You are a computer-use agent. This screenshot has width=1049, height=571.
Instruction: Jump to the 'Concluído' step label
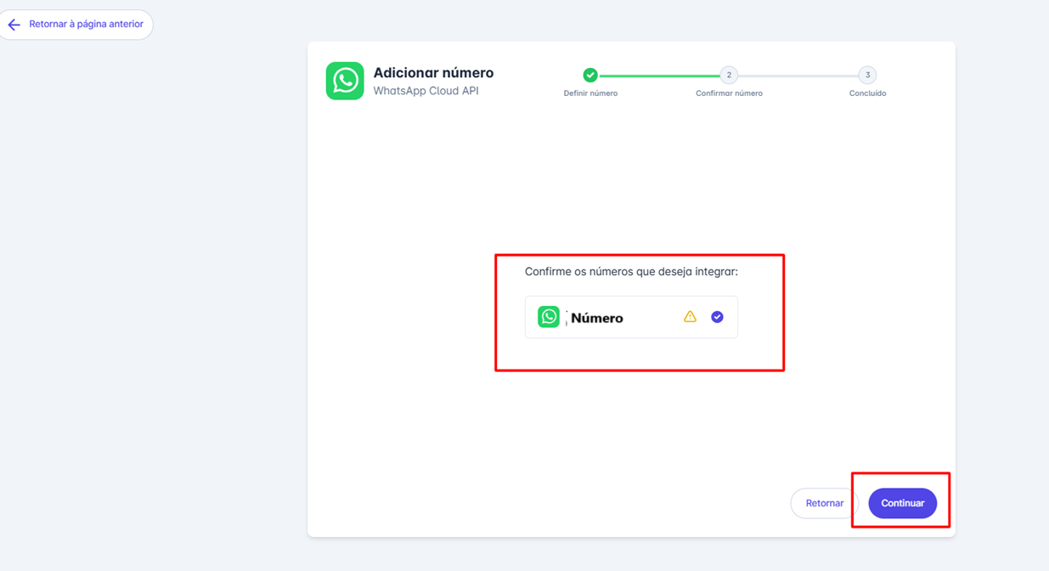pos(867,93)
